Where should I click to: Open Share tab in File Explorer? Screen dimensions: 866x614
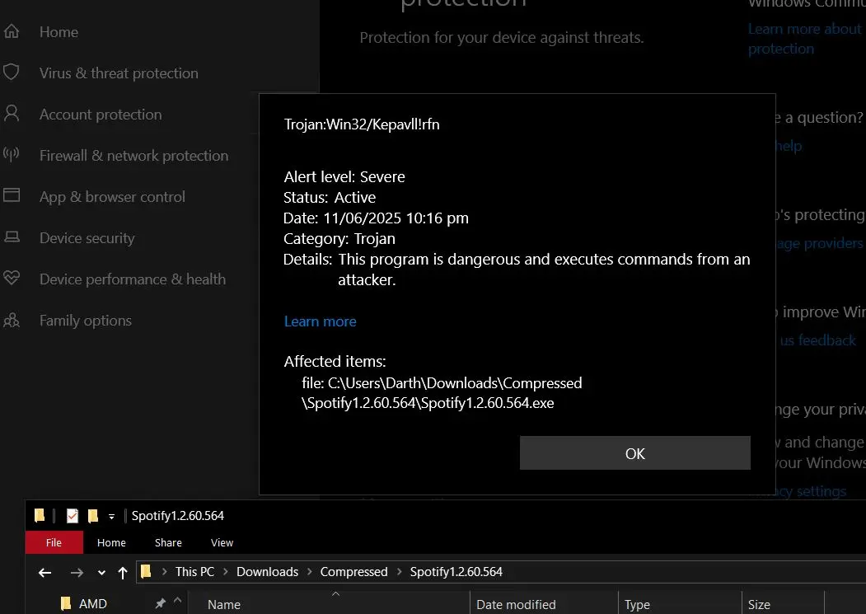[x=168, y=542]
